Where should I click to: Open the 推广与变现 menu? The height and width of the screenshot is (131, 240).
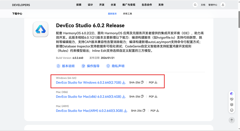(x=129, y=5)
